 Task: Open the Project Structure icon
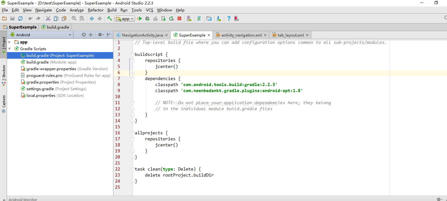[209, 19]
